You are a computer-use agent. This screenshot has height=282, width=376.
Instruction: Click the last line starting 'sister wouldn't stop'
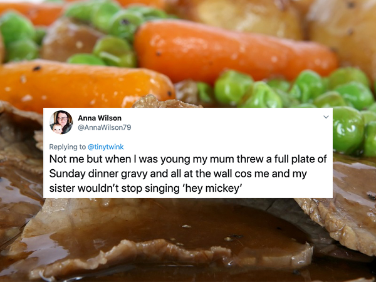point(145,189)
